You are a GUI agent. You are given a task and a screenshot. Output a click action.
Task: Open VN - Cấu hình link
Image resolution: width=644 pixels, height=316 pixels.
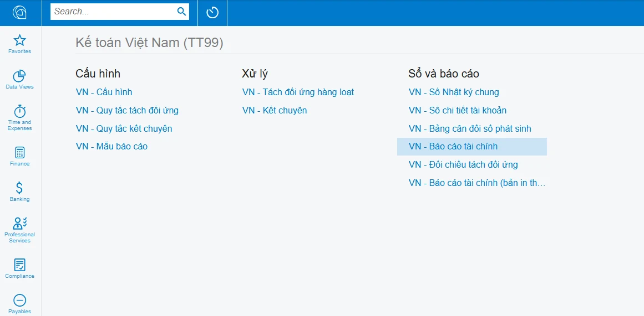[x=104, y=92]
